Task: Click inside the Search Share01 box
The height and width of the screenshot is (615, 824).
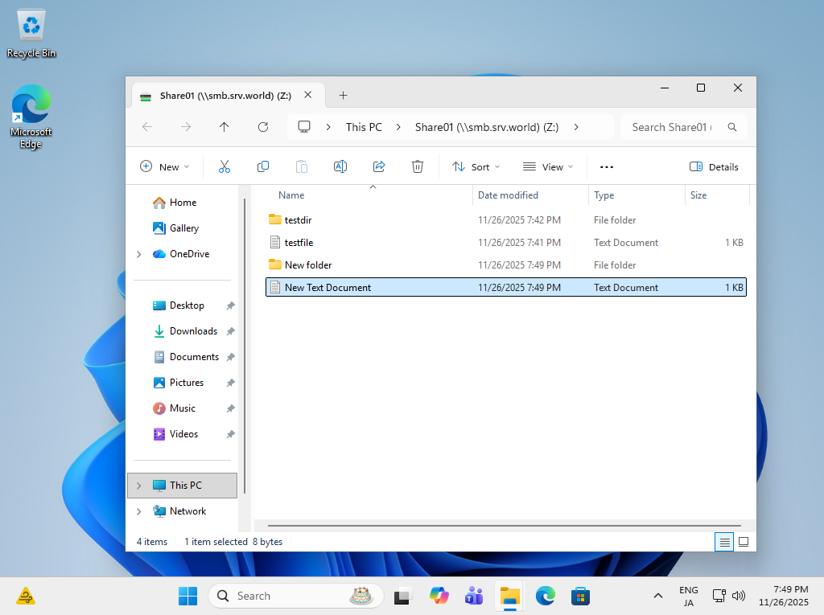Action: (676, 126)
